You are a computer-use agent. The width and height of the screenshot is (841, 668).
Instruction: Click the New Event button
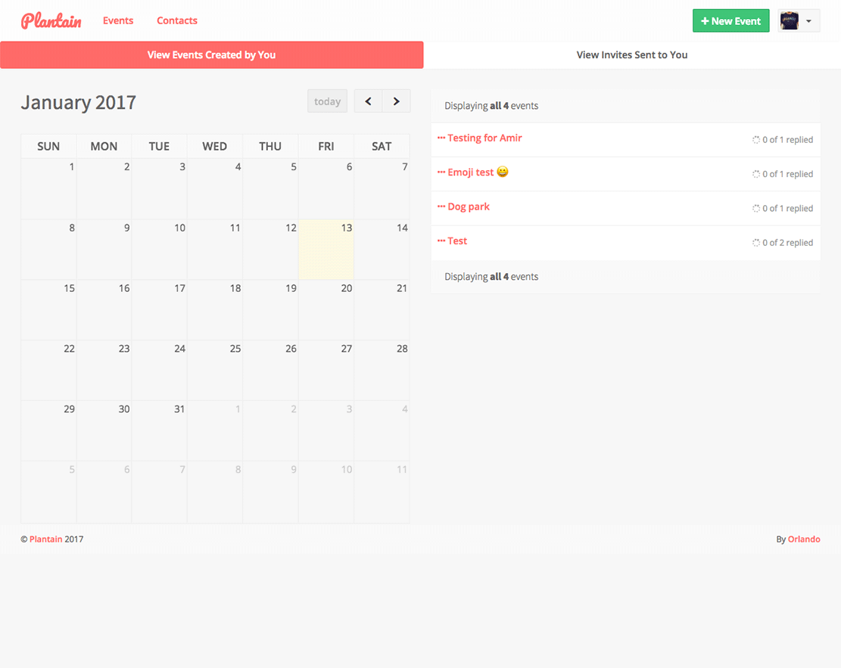(730, 21)
